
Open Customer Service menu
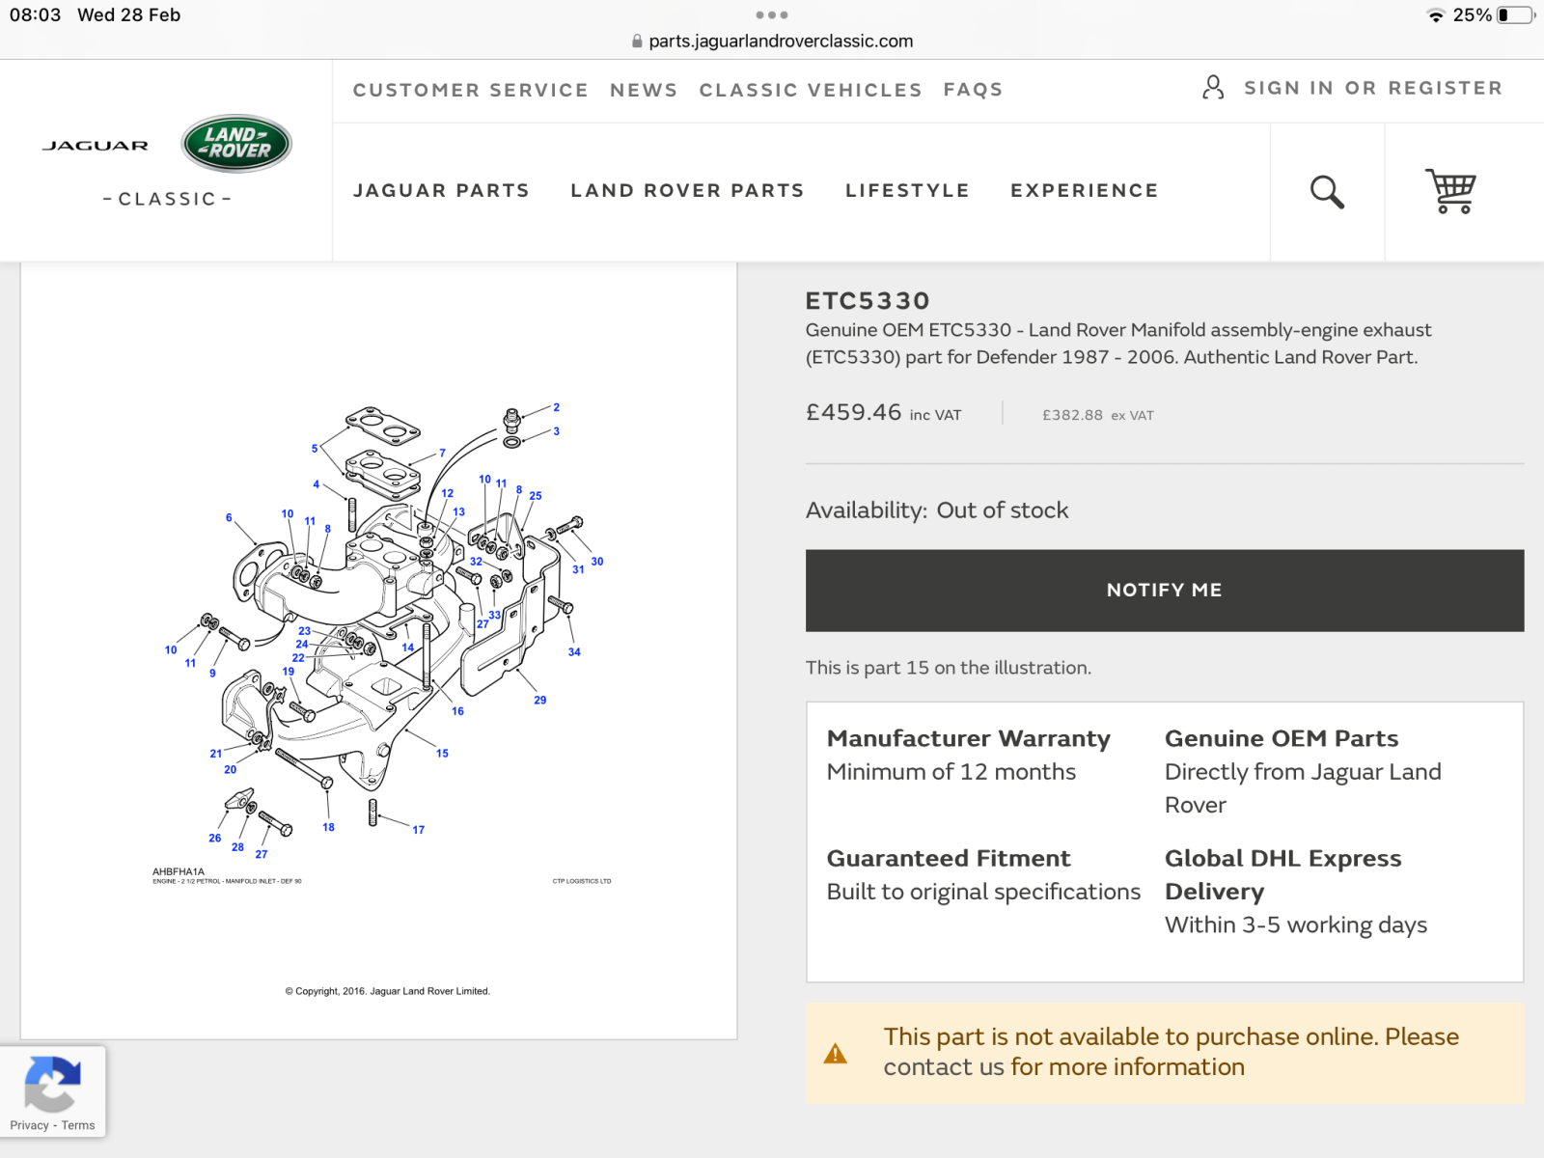coord(470,90)
